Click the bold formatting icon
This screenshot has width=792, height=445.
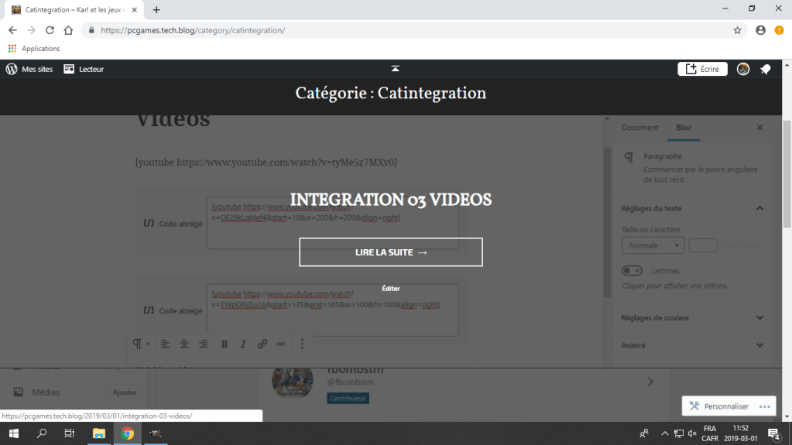pos(225,344)
